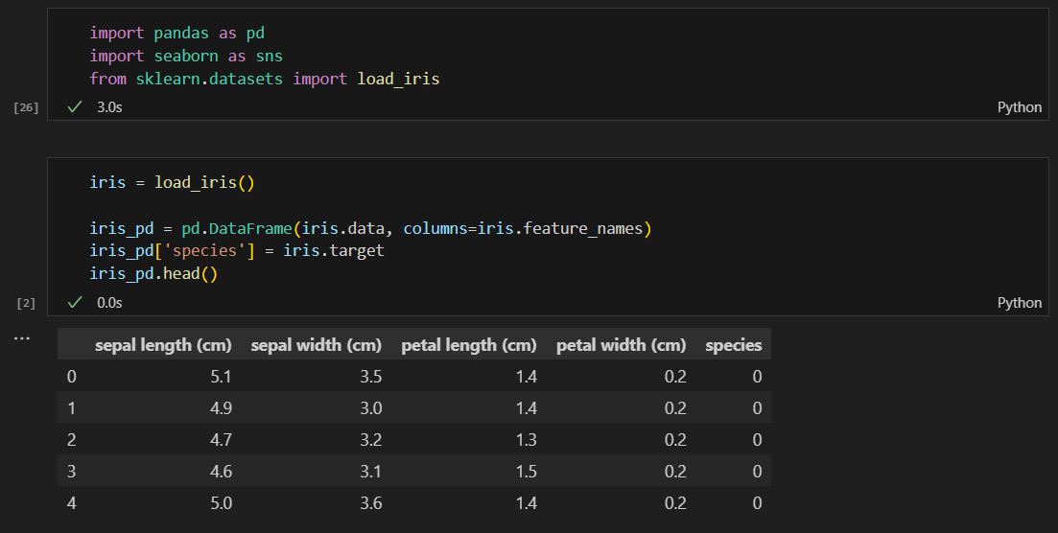This screenshot has height=533, width=1058.
Task: Select the Python language label of second cell
Action: [x=1019, y=303]
